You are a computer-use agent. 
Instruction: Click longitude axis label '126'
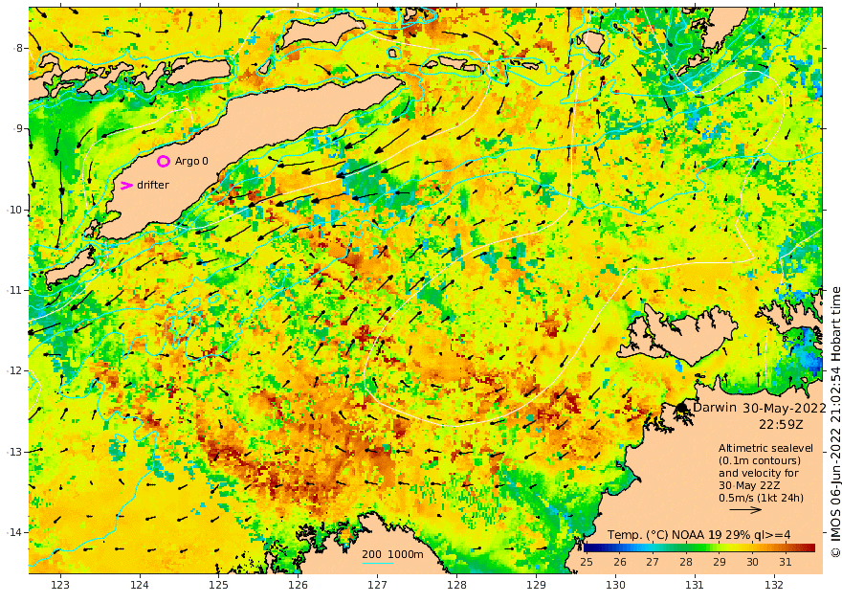pos(298,585)
